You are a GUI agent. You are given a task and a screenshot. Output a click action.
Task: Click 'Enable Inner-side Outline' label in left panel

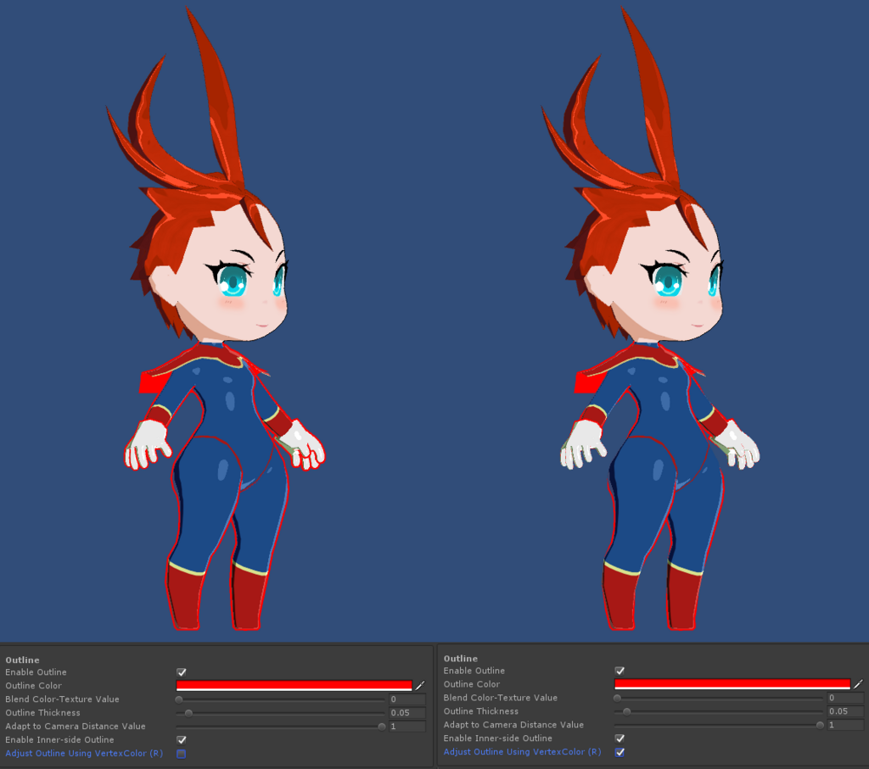click(60, 739)
